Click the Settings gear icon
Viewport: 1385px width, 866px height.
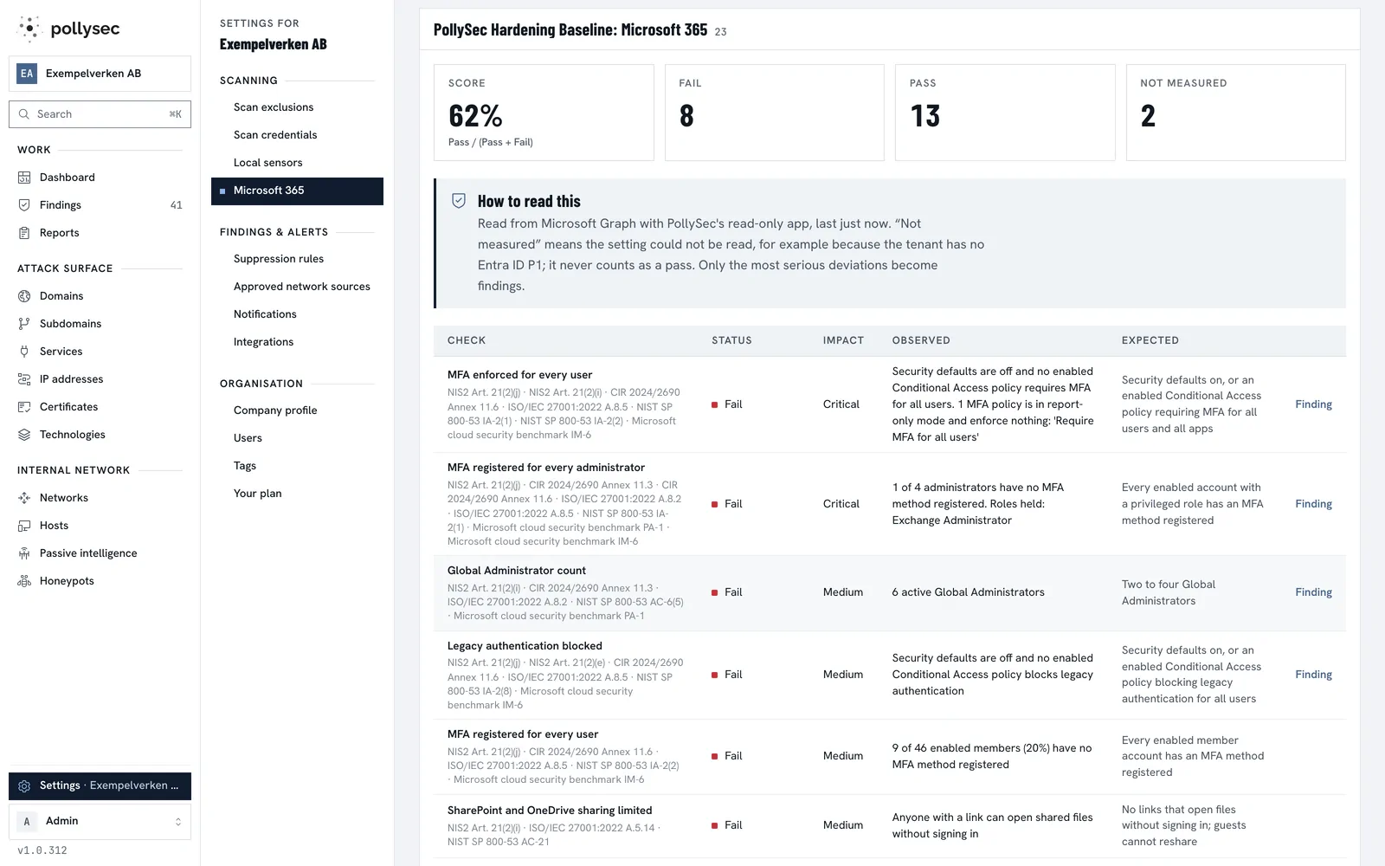tap(24, 785)
